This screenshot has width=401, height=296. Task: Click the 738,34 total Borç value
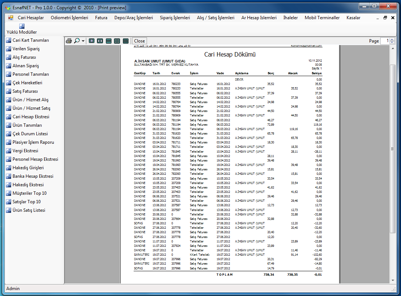(x=269, y=275)
